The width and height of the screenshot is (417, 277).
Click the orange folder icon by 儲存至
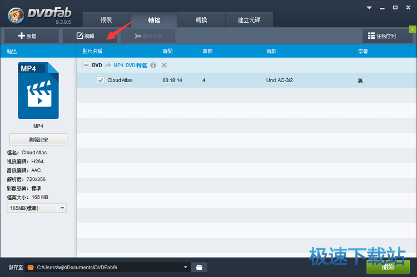pyautogui.click(x=31, y=267)
